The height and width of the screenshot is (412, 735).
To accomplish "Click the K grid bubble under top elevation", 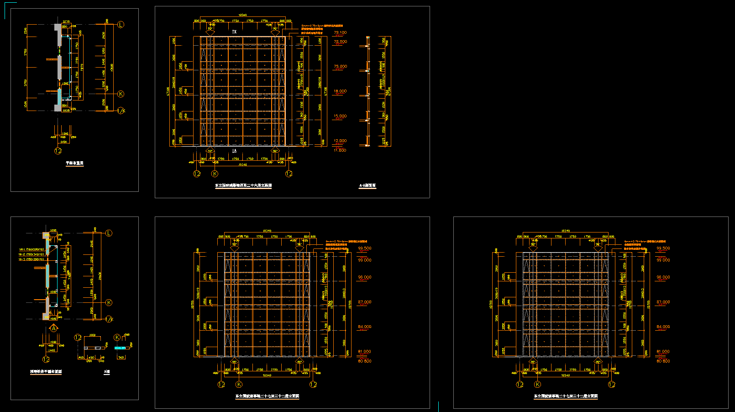I will click(x=215, y=174).
